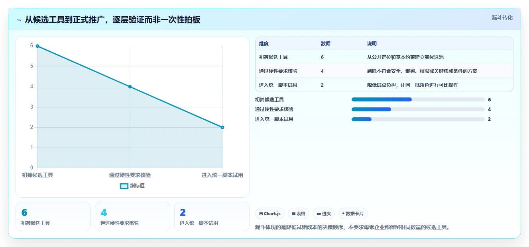The height and width of the screenshot is (247, 529).
Task: Click the x-axis label 初筛候选工具
Action: click(37, 175)
